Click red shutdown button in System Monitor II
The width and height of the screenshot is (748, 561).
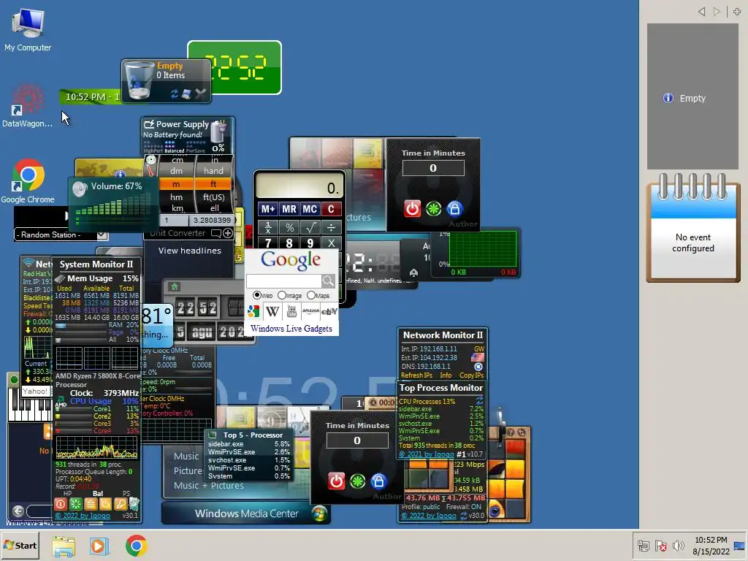coord(61,504)
